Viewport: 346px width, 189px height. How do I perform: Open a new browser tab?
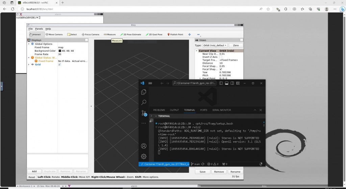[63, 3]
